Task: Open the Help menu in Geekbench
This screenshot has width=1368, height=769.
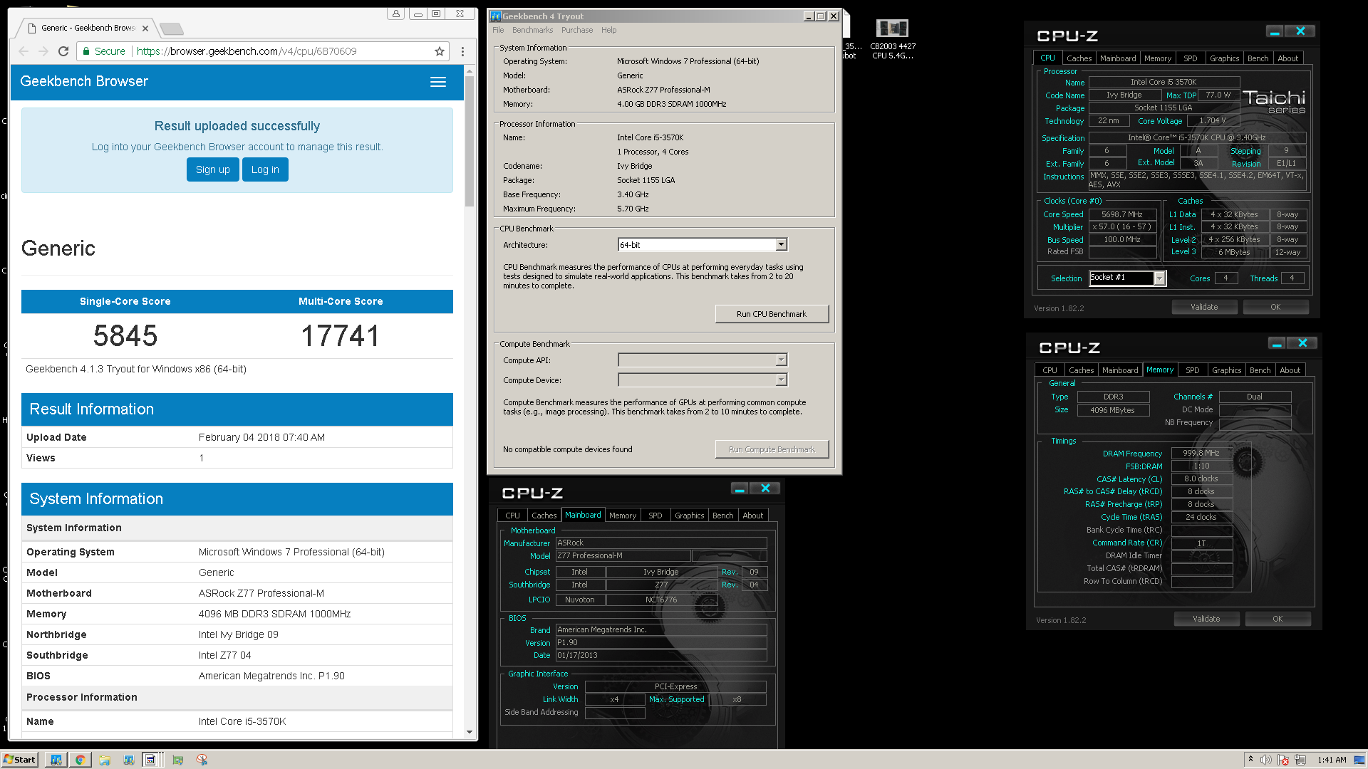Action: click(x=608, y=30)
